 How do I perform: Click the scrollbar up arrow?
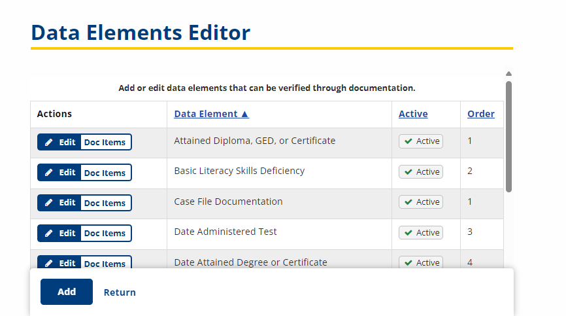(508, 74)
